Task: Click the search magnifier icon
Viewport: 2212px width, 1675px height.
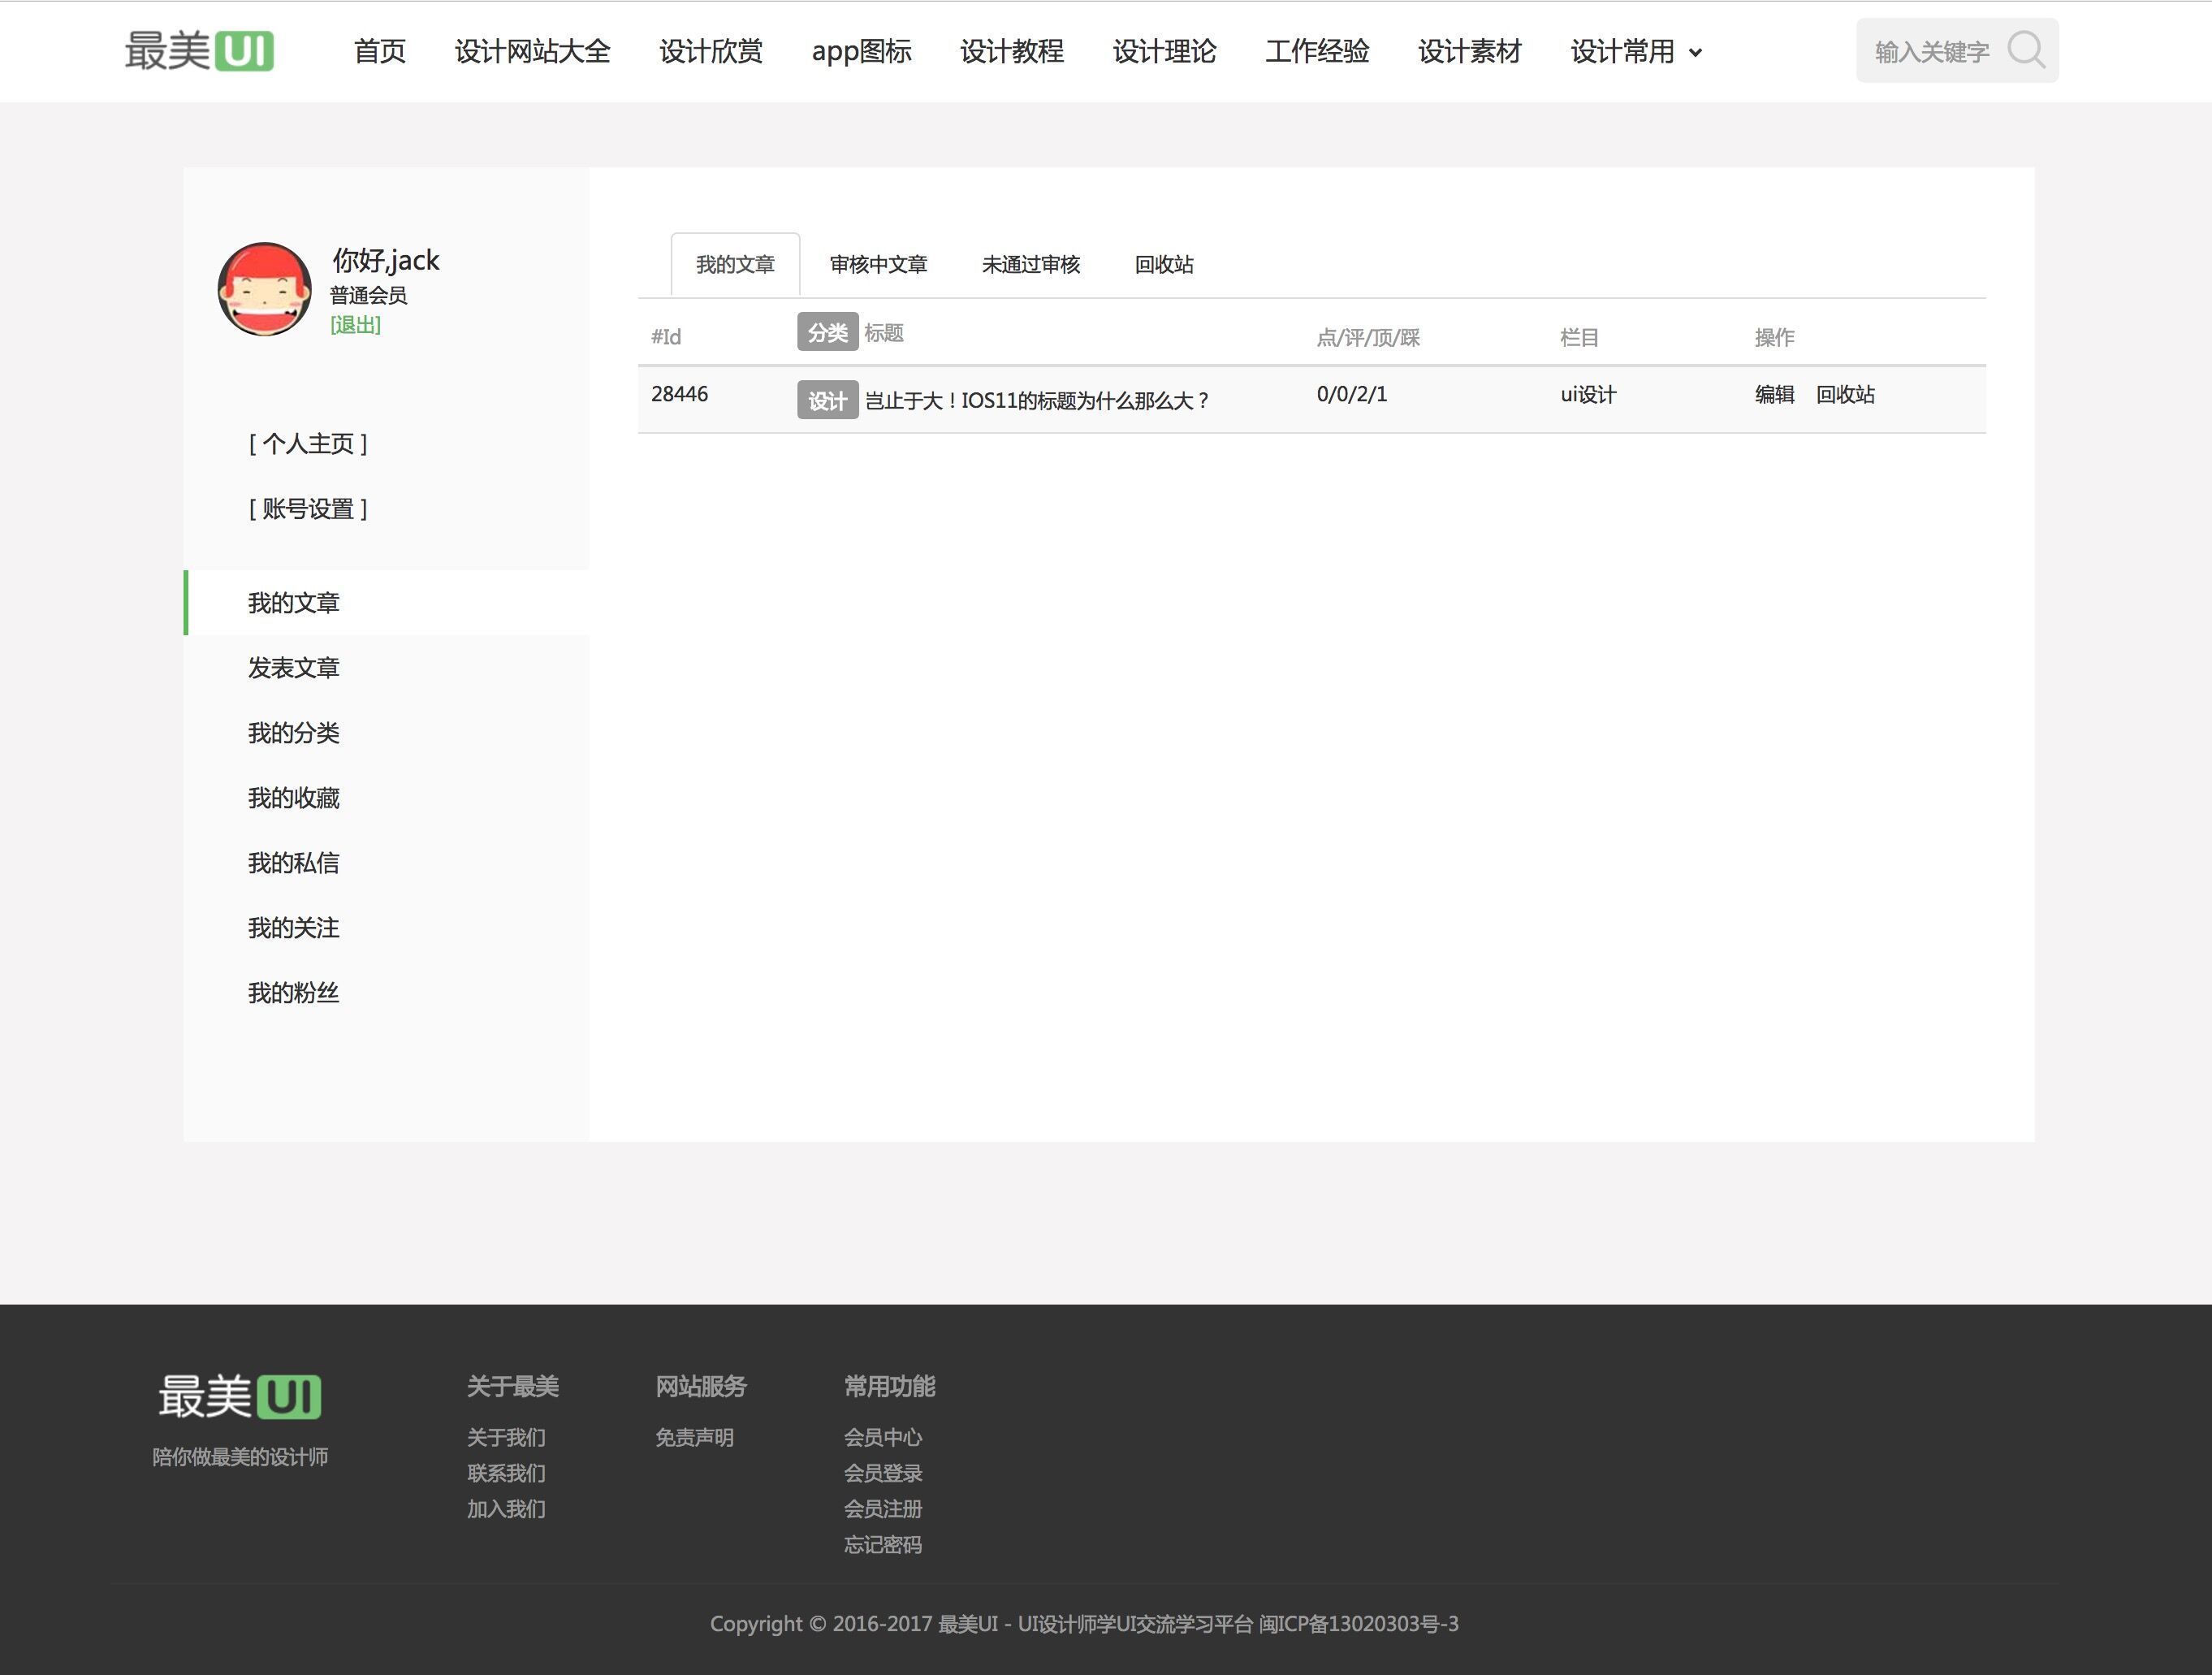Action: [2026, 50]
